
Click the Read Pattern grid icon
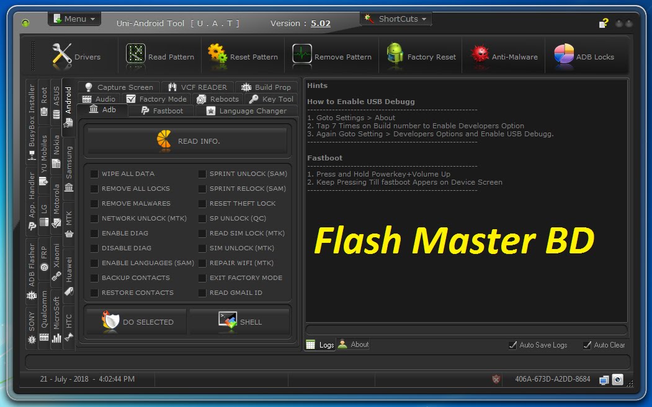(x=136, y=55)
